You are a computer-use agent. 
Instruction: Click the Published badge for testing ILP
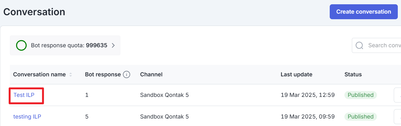click(x=360, y=117)
